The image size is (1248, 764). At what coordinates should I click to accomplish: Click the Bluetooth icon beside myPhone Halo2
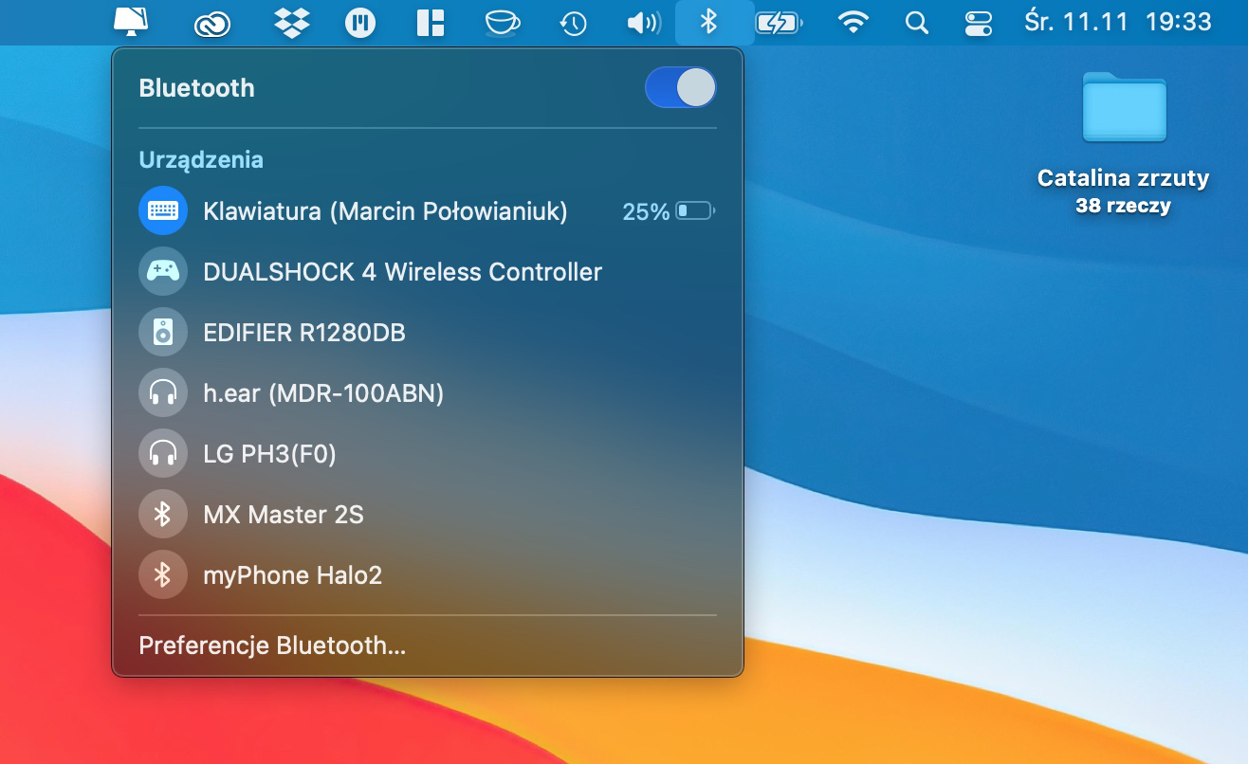(163, 574)
